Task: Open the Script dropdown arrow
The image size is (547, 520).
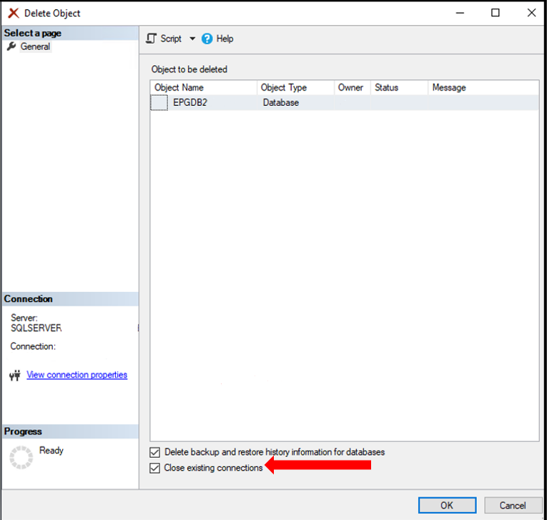Action: [x=192, y=39]
